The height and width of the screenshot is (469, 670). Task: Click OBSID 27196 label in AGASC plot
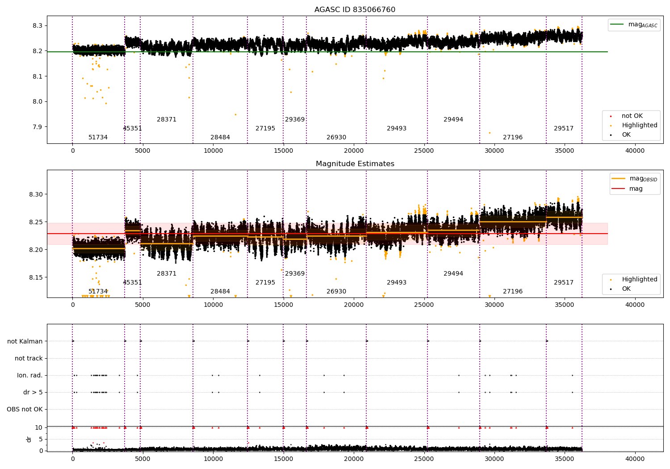[x=513, y=138]
